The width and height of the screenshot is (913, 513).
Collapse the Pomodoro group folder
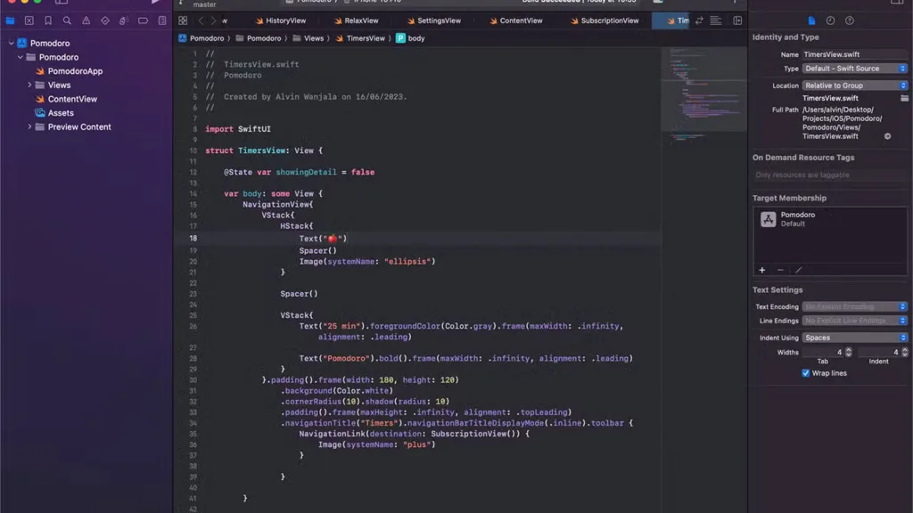click(x=21, y=57)
